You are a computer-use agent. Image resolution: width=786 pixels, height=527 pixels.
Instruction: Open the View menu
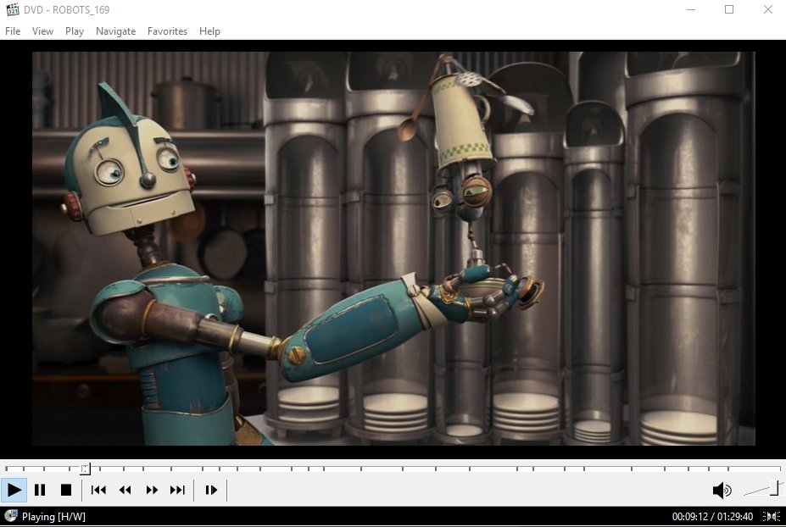pyautogui.click(x=42, y=31)
